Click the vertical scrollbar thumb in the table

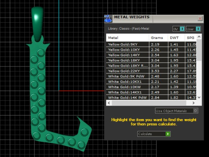click(x=199, y=50)
